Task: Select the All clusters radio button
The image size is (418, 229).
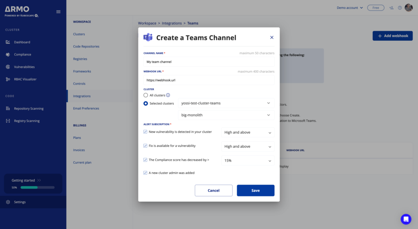Action: point(146,95)
